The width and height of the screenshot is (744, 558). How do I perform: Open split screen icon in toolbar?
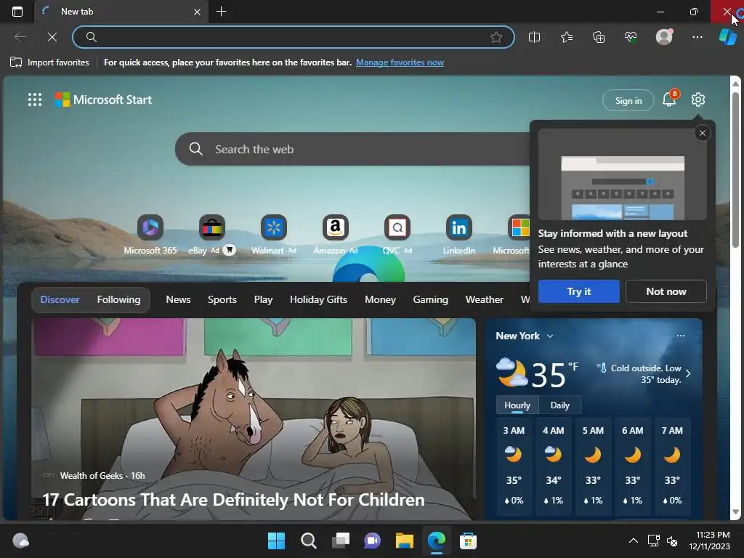[x=534, y=37]
